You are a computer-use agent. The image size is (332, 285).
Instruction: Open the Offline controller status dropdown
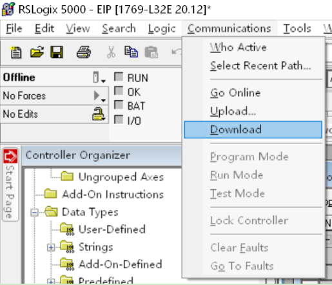[99, 78]
